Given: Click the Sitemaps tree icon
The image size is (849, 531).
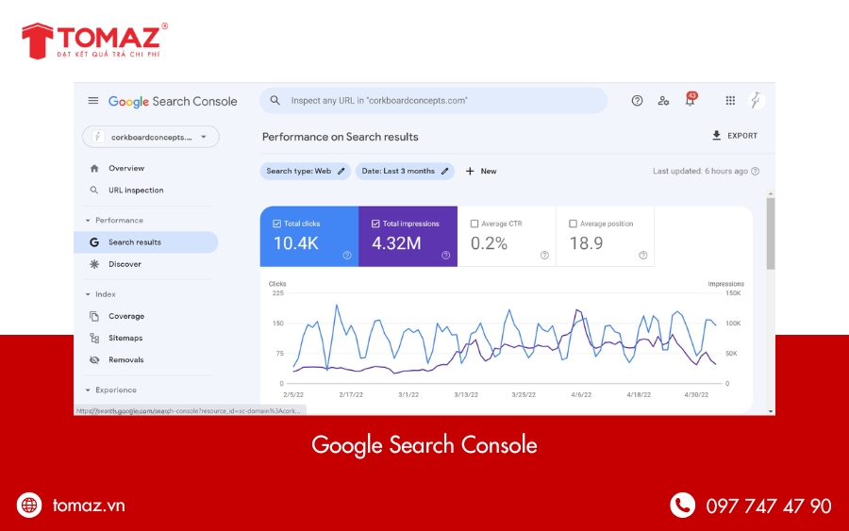Looking at the screenshot, I should coord(94,338).
